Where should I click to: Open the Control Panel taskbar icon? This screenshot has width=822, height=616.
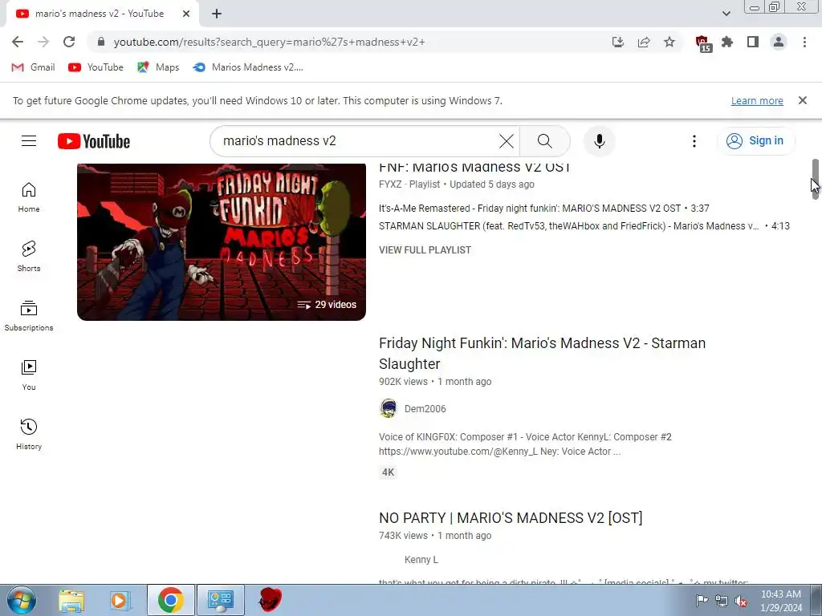click(x=220, y=600)
